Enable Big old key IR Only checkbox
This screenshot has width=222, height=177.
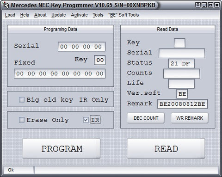(x=22, y=99)
